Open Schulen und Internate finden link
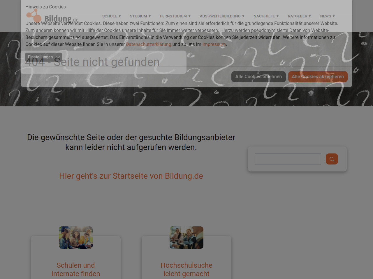 76,269
